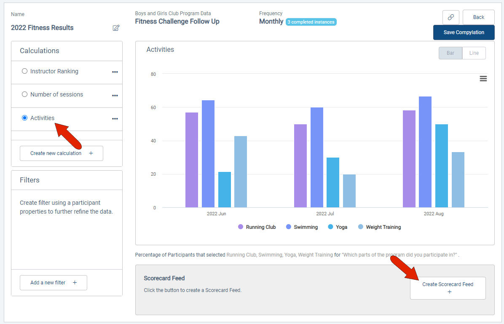This screenshot has height=324, width=504.
Task: Click the plus on Add a new filter
Action: (75, 283)
